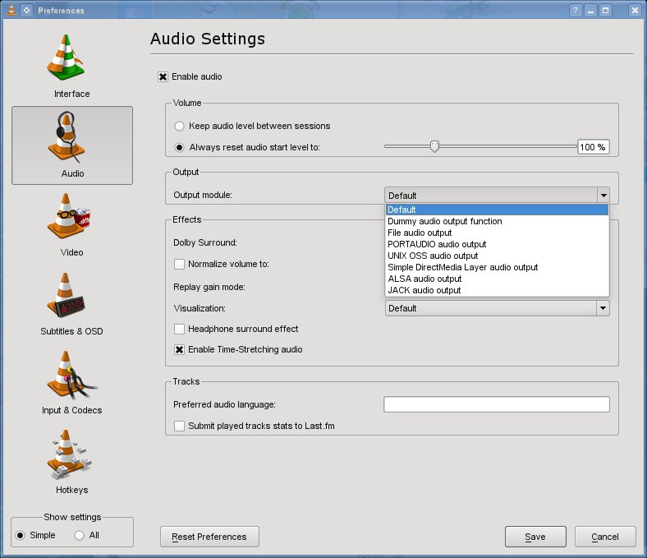The width and height of the screenshot is (647, 558).
Task: Click the 100 % volume value field
Action: [593, 147]
